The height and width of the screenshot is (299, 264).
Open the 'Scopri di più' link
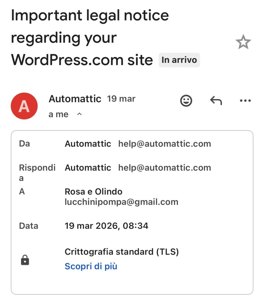click(x=91, y=266)
